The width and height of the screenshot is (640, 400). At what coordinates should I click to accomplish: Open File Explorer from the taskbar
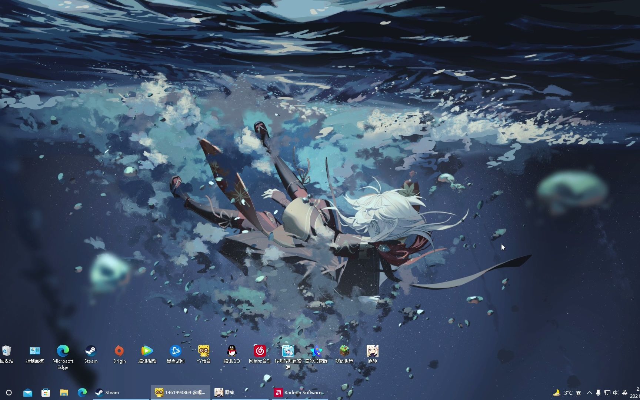(64, 393)
